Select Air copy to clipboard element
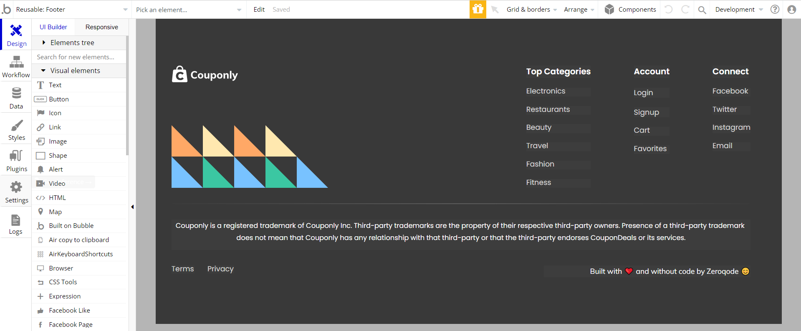This screenshot has height=331, width=801. [78, 240]
